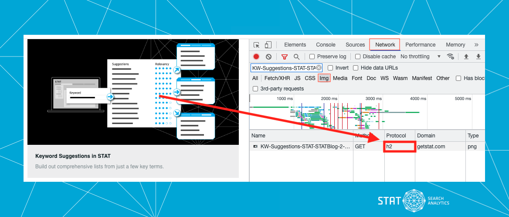
Task: Sort by the Name column header
Action: [301, 136]
